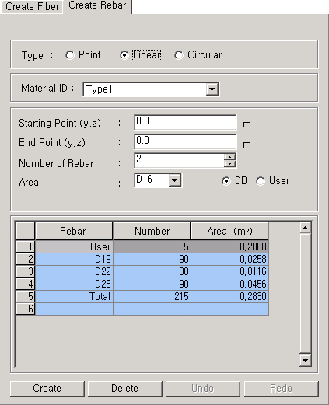Select row header 4 for D25
Viewport: 329px width, 405px height.
26,284
